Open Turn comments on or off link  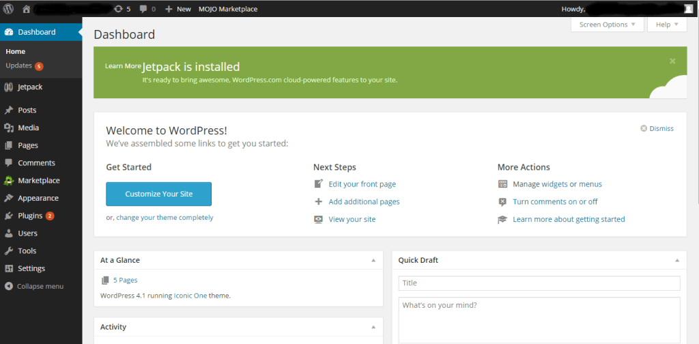[x=556, y=202]
